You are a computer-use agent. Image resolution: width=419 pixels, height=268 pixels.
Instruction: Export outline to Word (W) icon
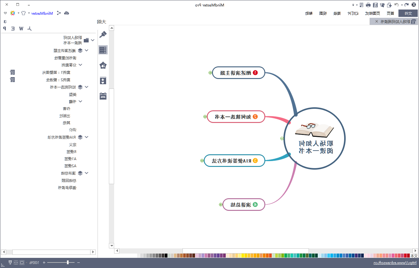pyautogui.click(x=21, y=29)
